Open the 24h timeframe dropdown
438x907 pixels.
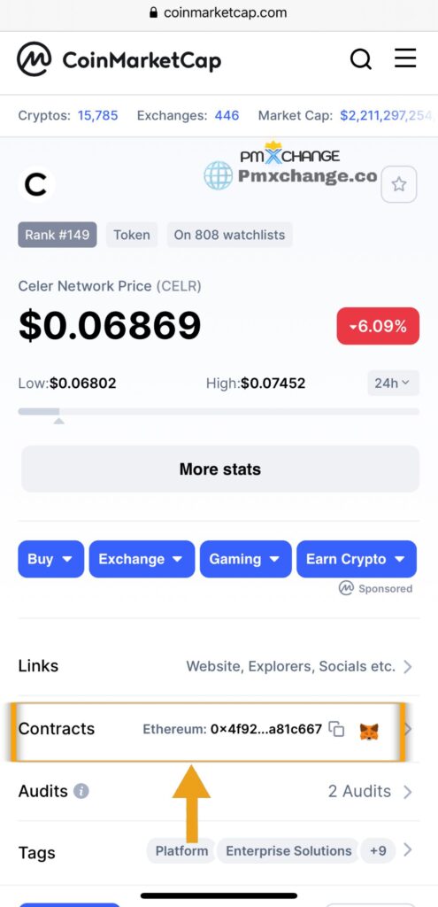point(393,383)
